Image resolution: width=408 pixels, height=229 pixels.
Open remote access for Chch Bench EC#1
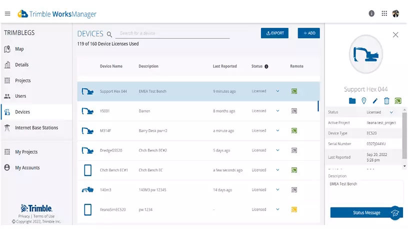pyautogui.click(x=294, y=170)
